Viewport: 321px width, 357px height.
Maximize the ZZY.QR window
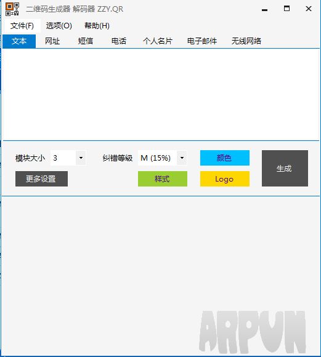(x=286, y=9)
